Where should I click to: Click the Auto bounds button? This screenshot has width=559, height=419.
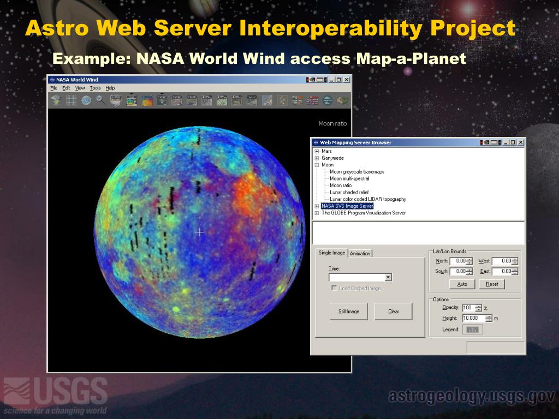(462, 284)
